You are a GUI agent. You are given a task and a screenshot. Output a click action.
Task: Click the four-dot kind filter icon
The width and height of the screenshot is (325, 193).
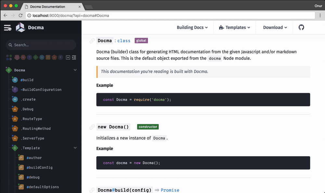[9, 58]
